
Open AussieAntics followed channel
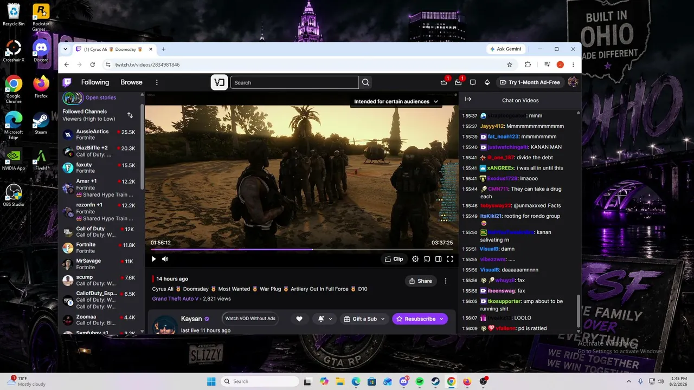pos(100,134)
